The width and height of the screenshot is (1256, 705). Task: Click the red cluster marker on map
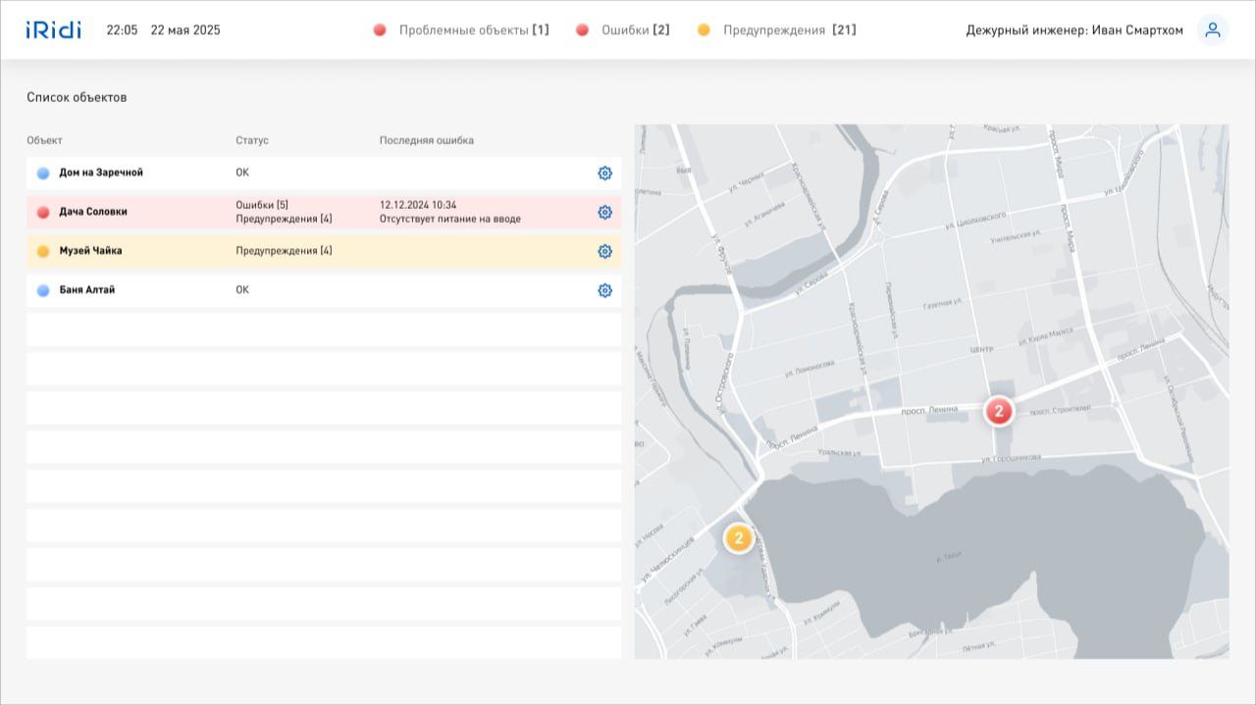(x=999, y=411)
